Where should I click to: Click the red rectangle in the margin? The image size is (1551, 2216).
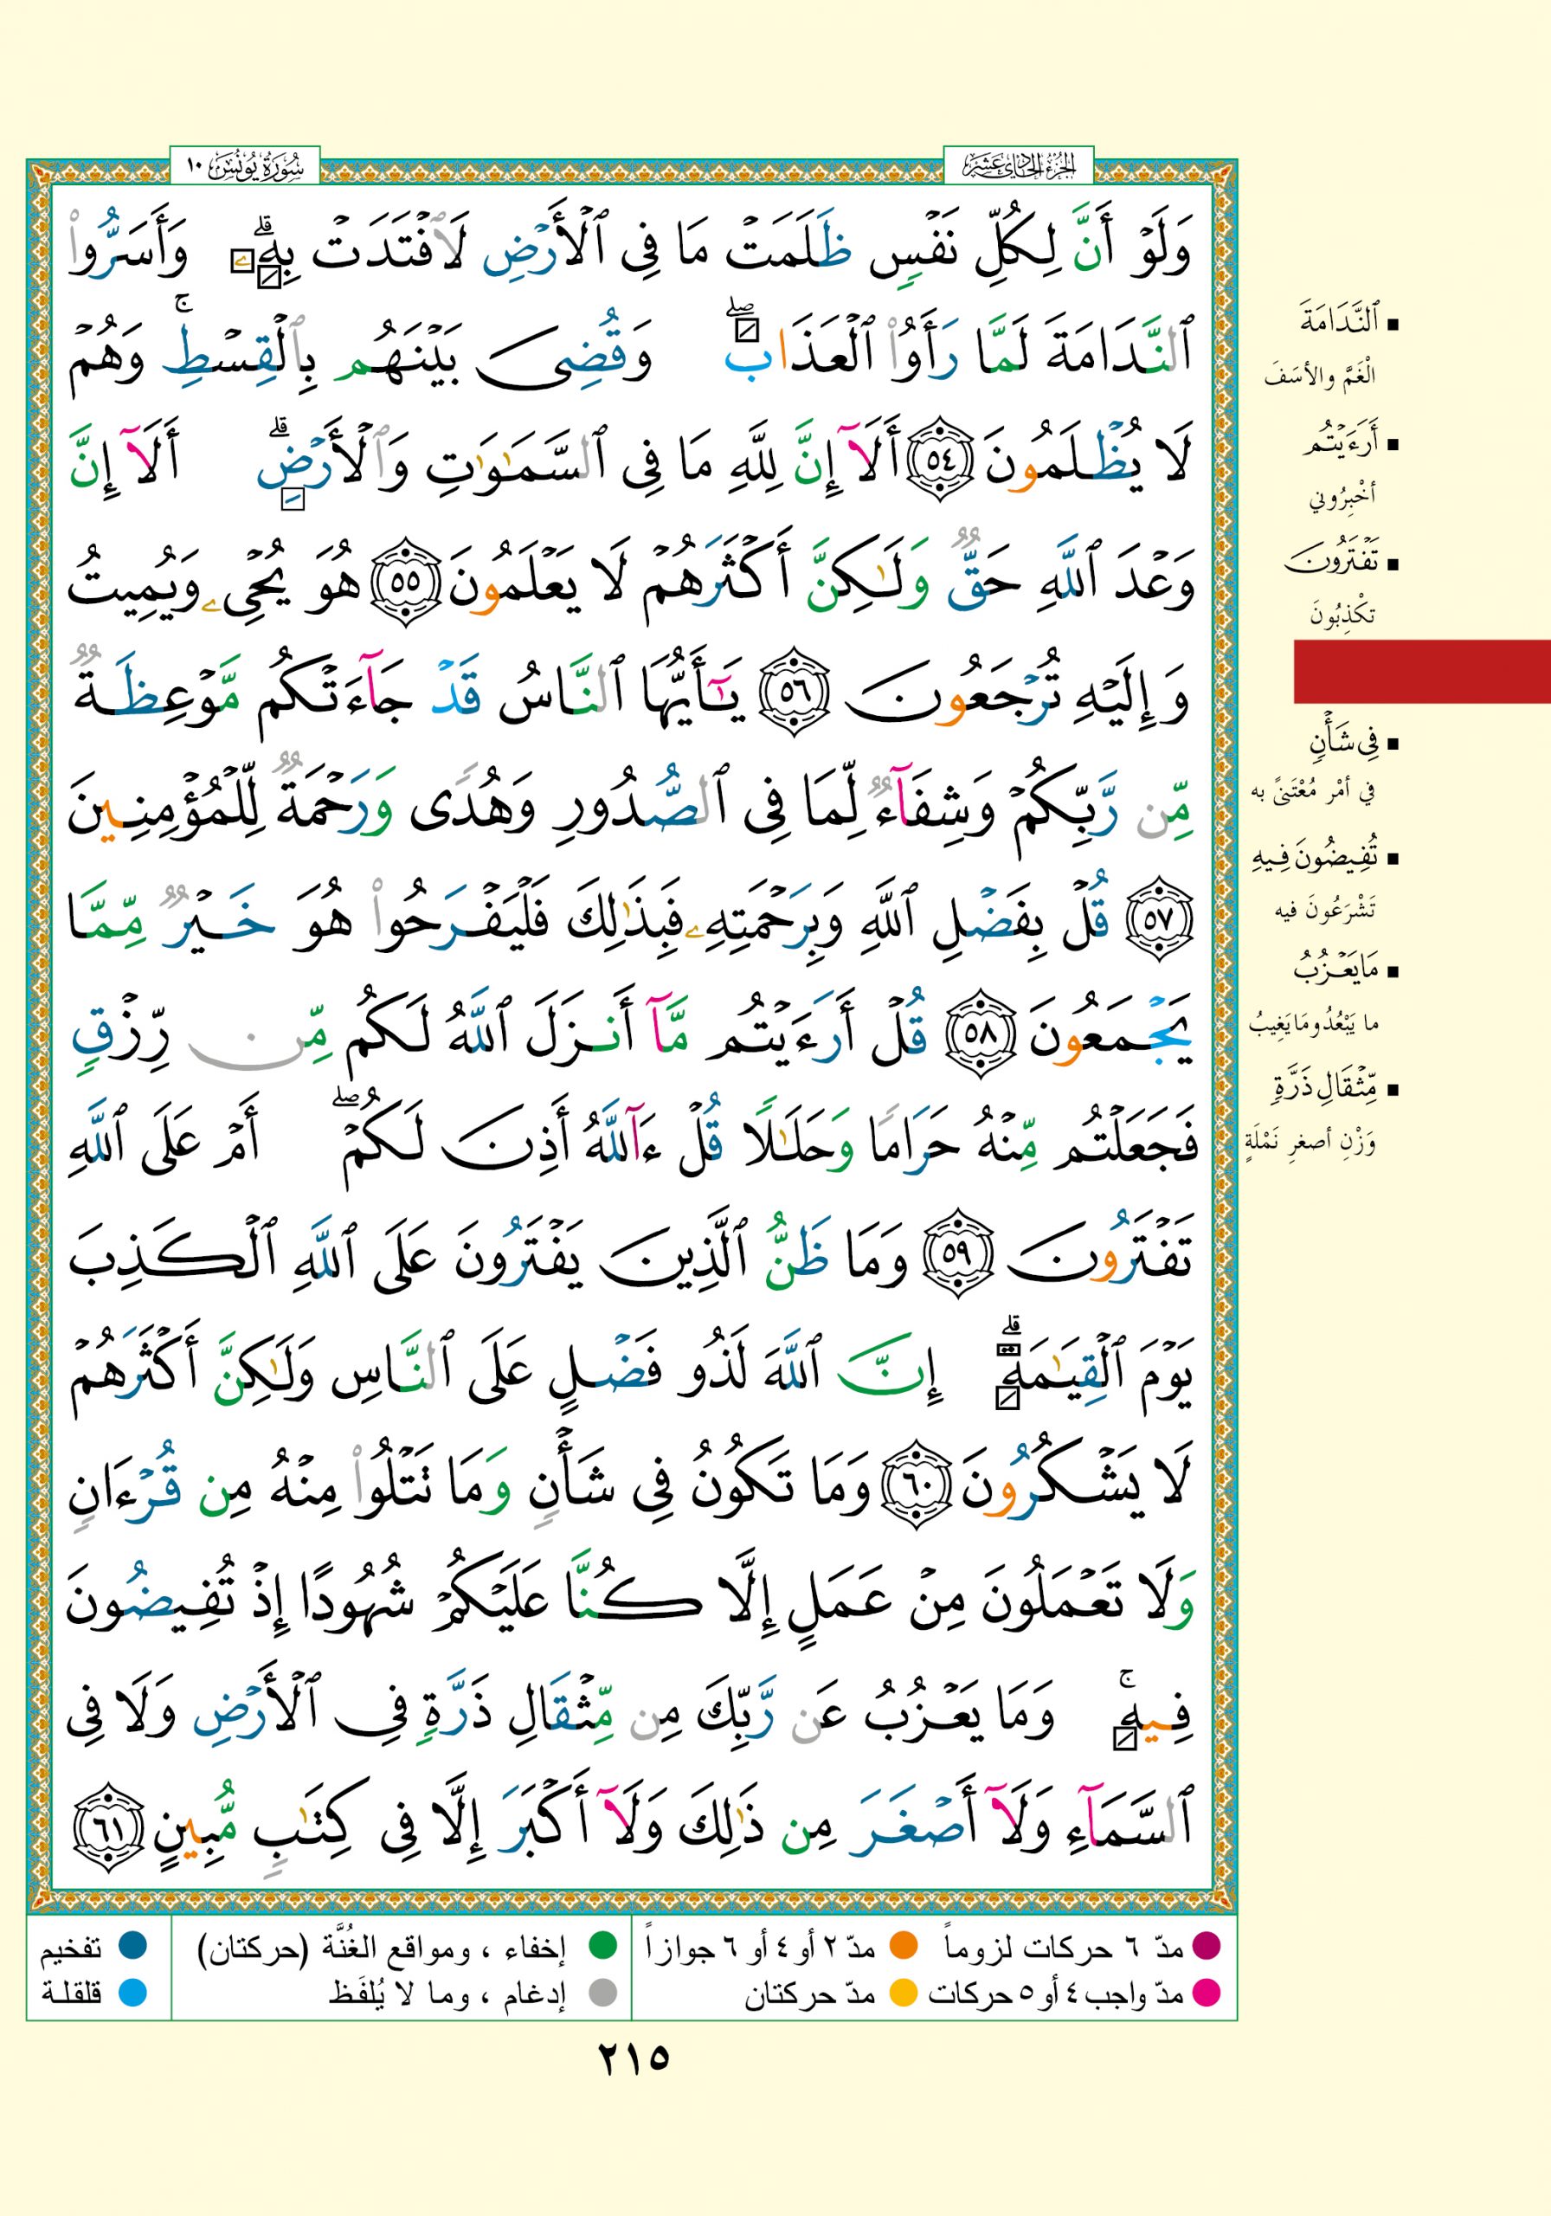pyautogui.click(x=1420, y=671)
